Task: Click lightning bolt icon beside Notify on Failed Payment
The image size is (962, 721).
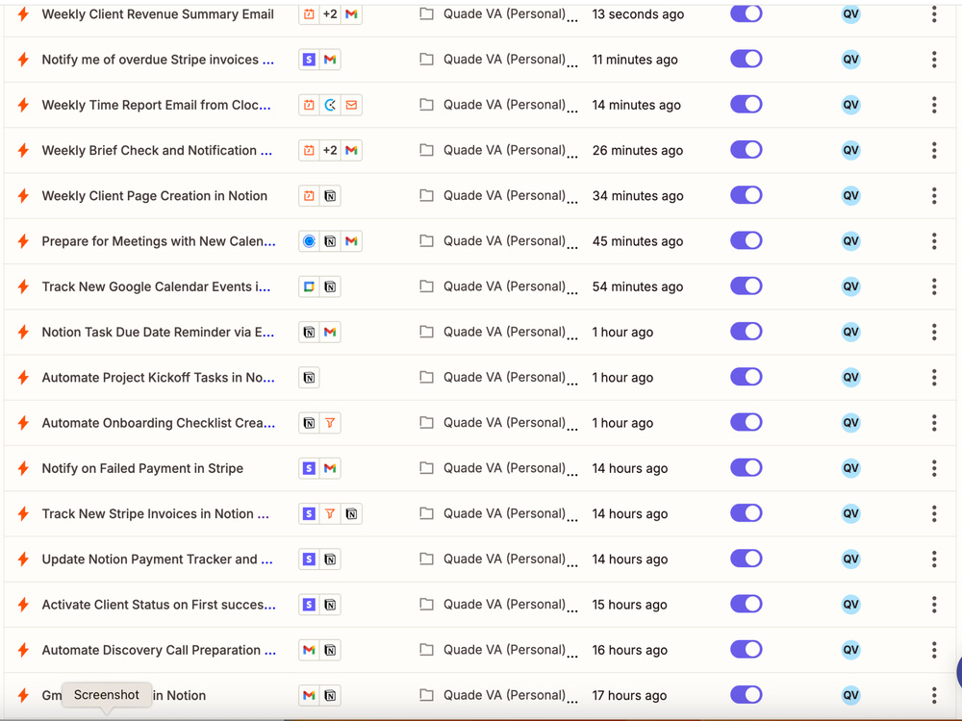Action: point(23,468)
